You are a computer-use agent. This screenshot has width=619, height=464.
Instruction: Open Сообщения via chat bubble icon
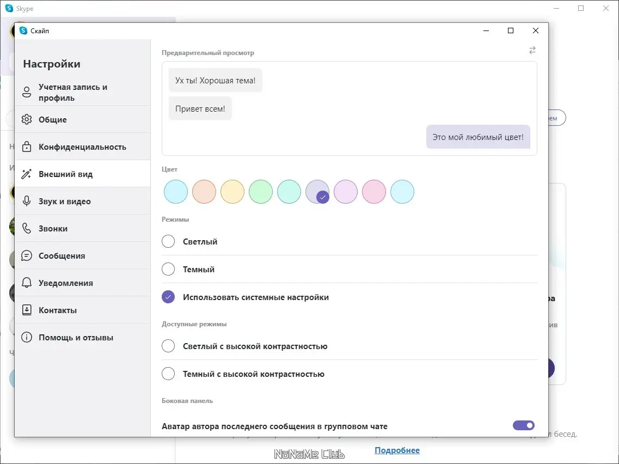coord(26,255)
